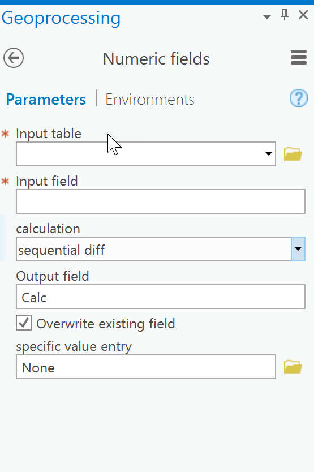The width and height of the screenshot is (314, 472).
Task: Click inside the Input field text box
Action: click(x=161, y=201)
